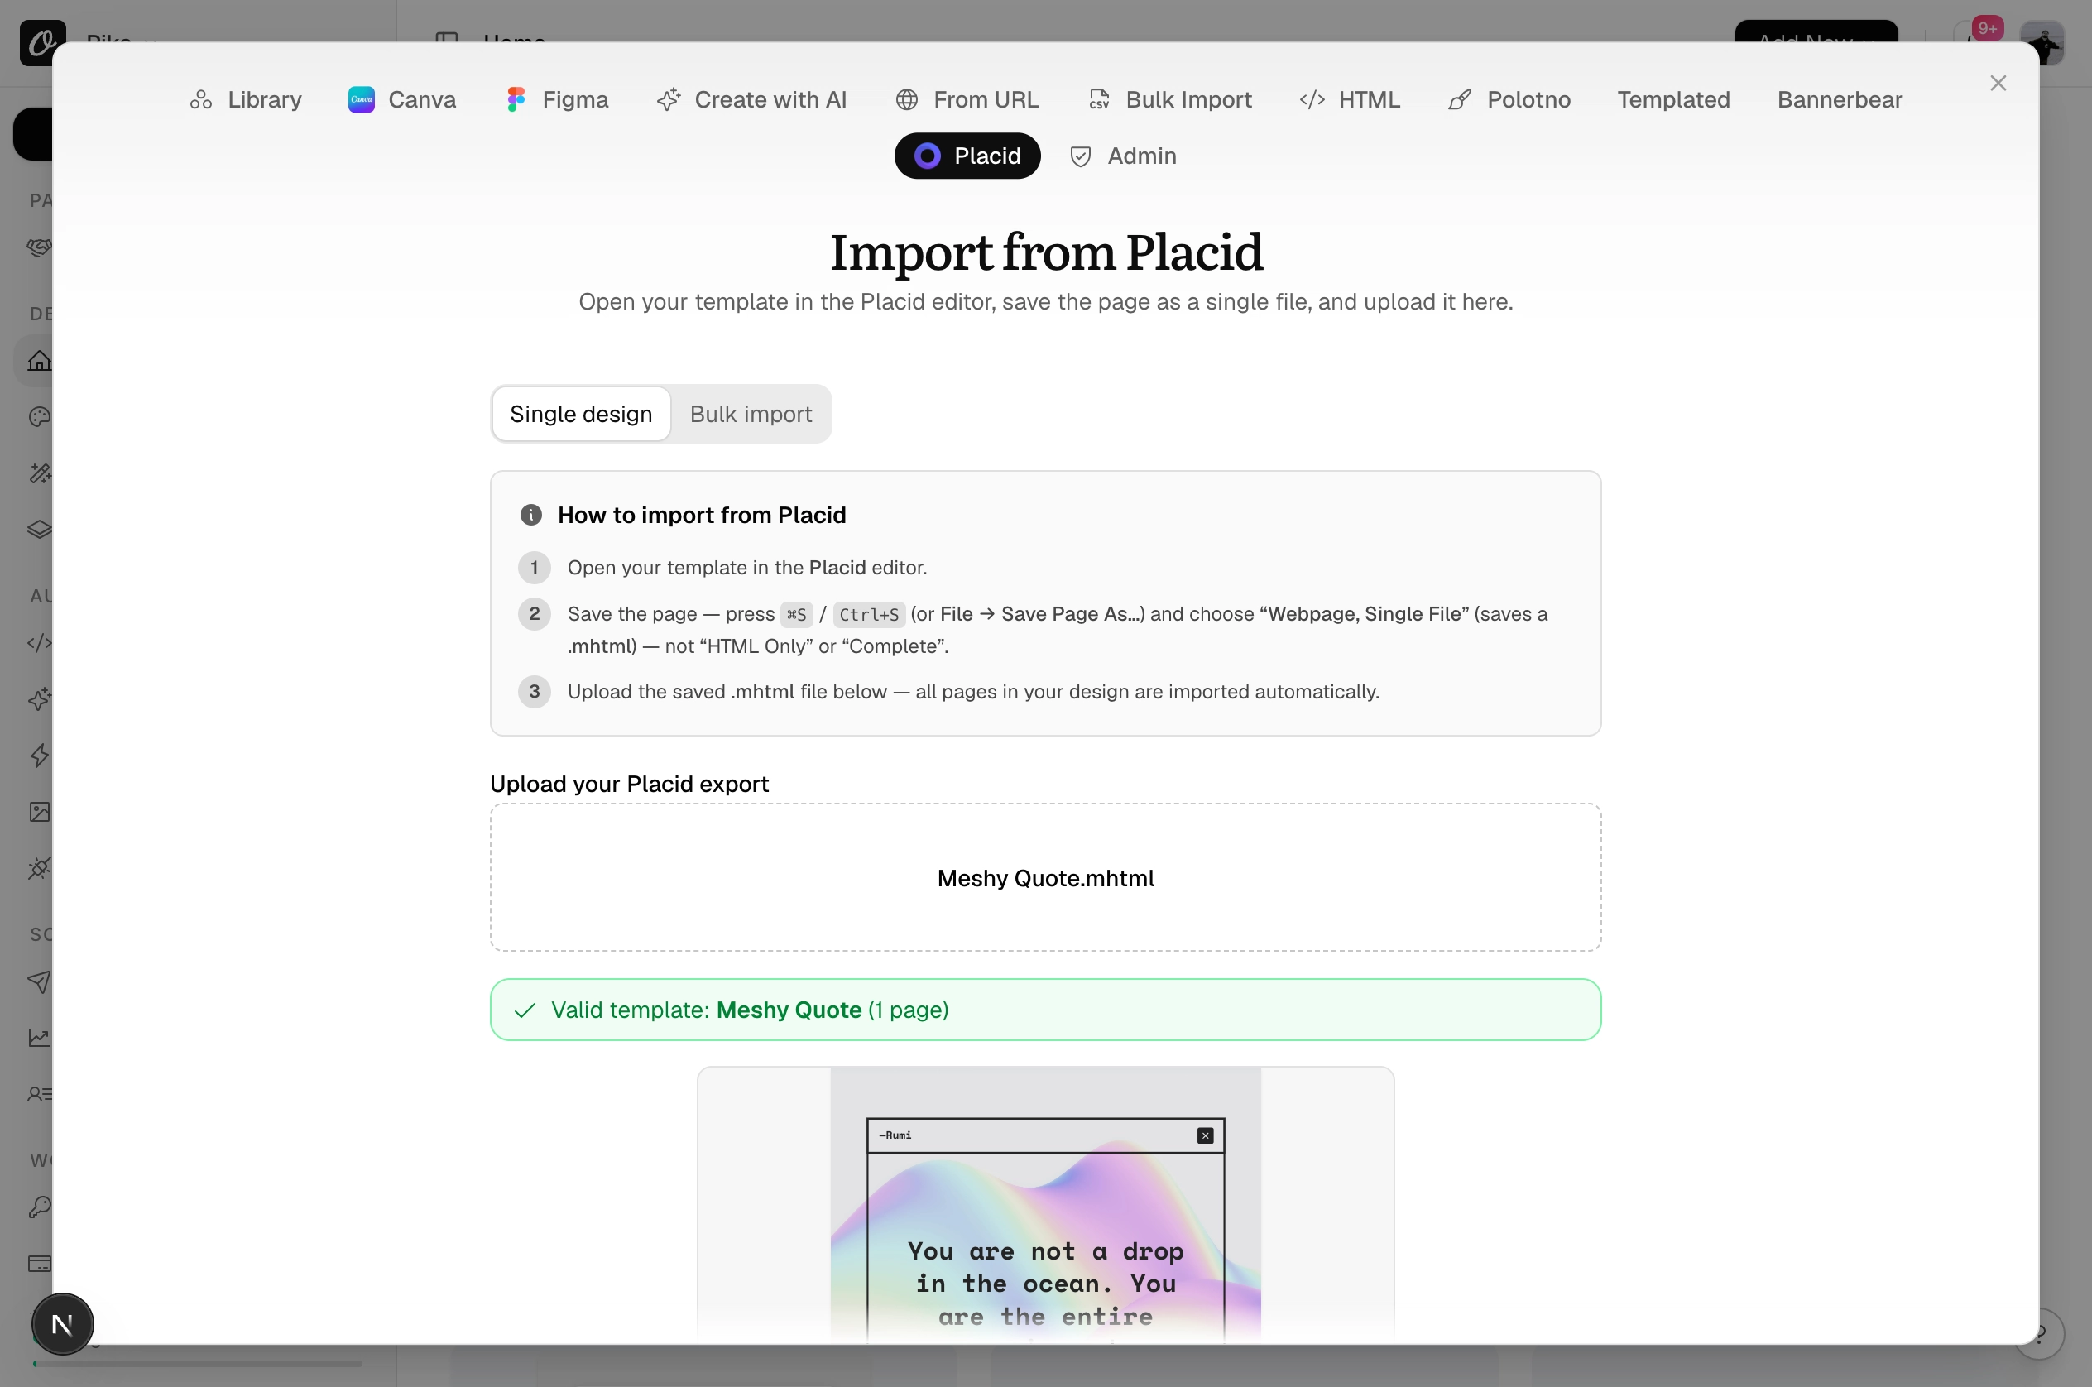
Task: Click the Placid ring logo icon
Action: click(x=927, y=156)
